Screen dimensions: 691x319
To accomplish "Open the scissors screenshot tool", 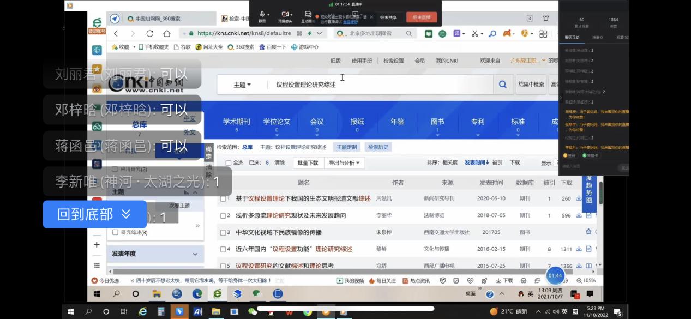I will pyautogui.click(x=474, y=34).
